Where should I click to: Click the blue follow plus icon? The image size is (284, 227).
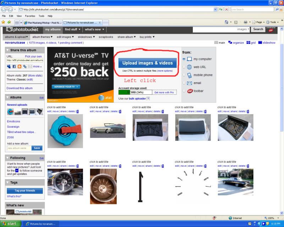[17, 171]
